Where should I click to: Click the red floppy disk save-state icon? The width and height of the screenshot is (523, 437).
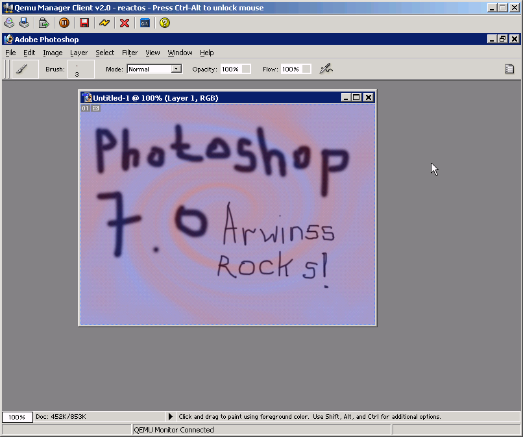pyautogui.click(x=84, y=23)
